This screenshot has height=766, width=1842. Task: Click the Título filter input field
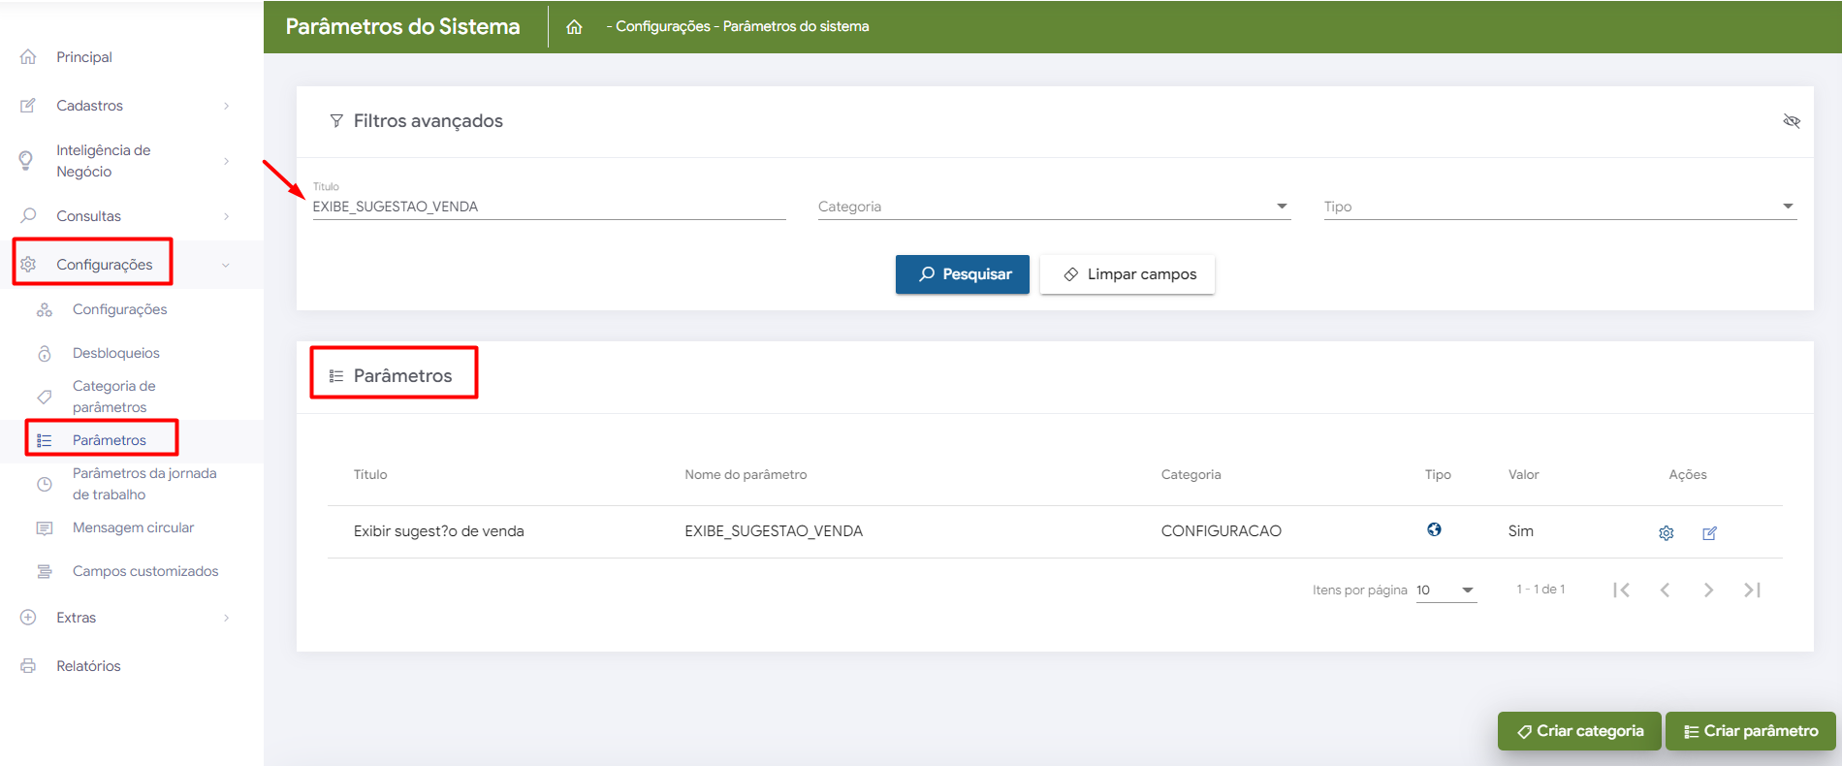tap(548, 207)
